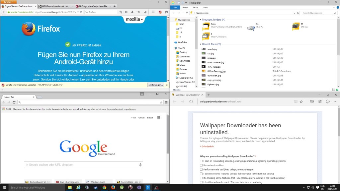Make a web note in Edge
340x191 pixels.
pos(320,101)
